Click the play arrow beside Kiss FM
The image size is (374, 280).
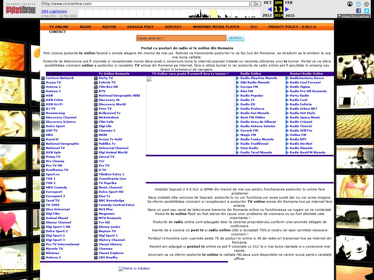click(238, 91)
